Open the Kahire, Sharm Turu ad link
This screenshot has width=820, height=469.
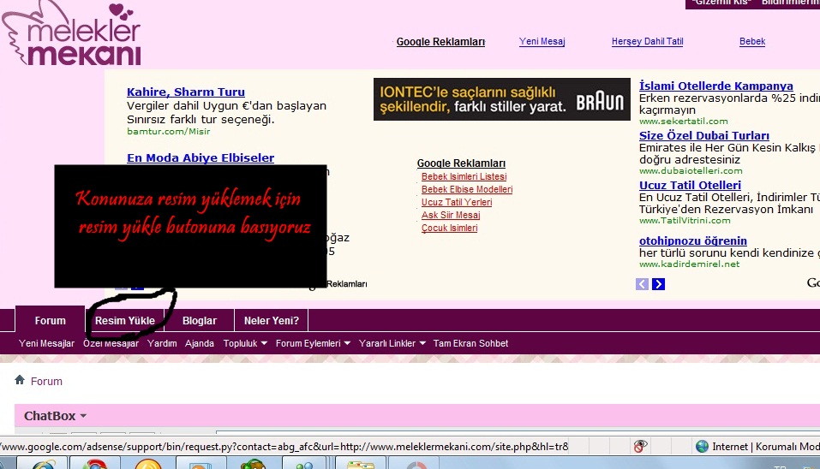point(186,92)
